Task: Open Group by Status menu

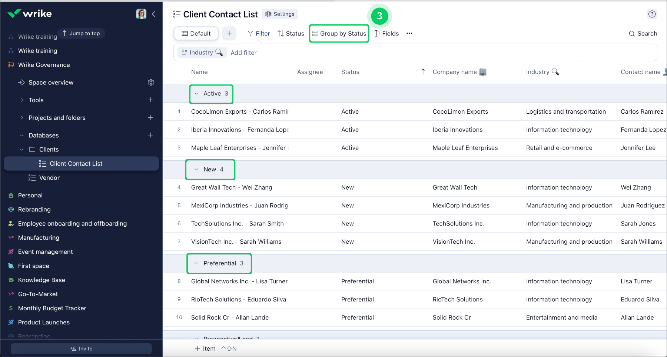Action: point(339,33)
